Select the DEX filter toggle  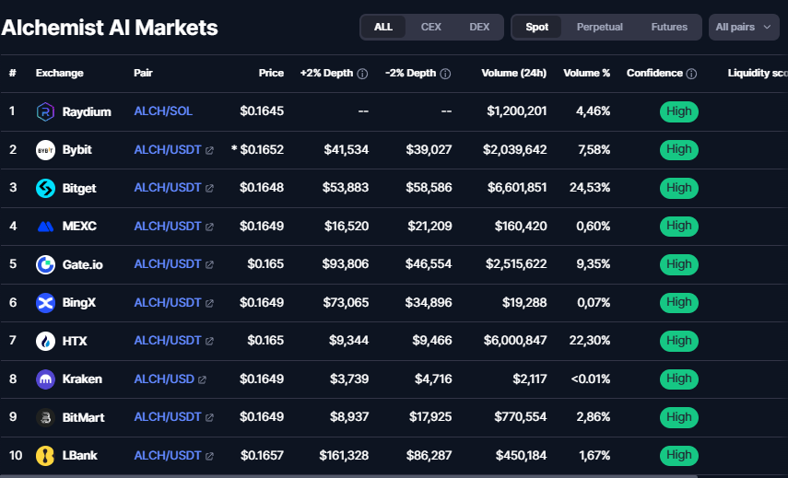click(479, 27)
